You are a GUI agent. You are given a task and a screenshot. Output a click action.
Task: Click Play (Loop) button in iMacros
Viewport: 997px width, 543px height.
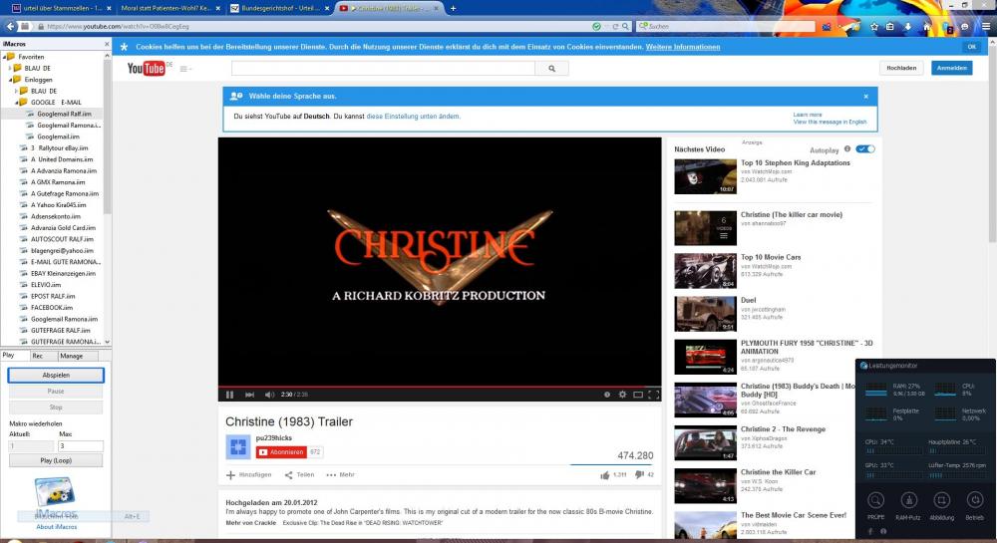[56, 460]
